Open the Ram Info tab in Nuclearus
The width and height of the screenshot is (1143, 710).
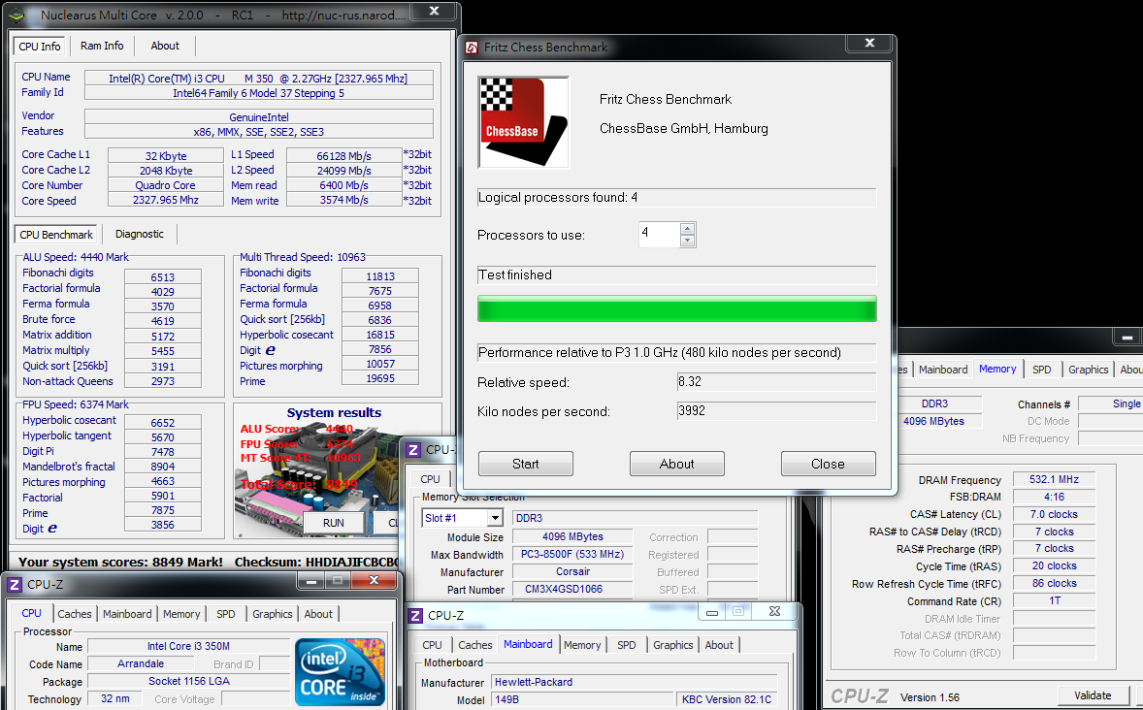click(102, 46)
